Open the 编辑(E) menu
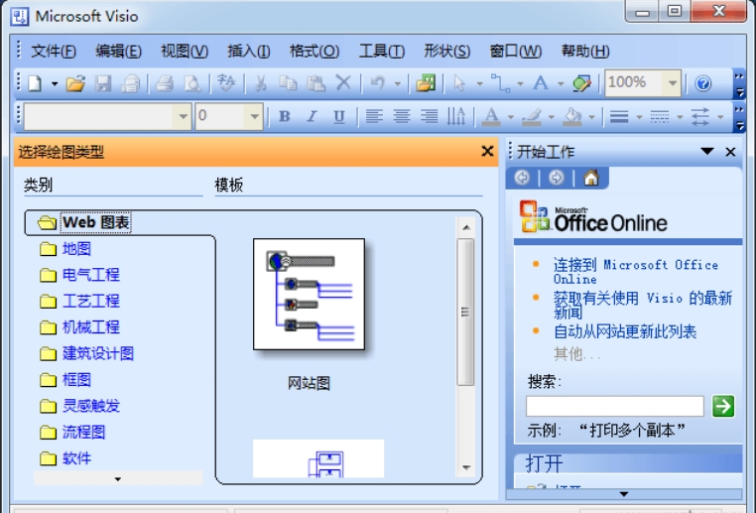 (x=119, y=51)
